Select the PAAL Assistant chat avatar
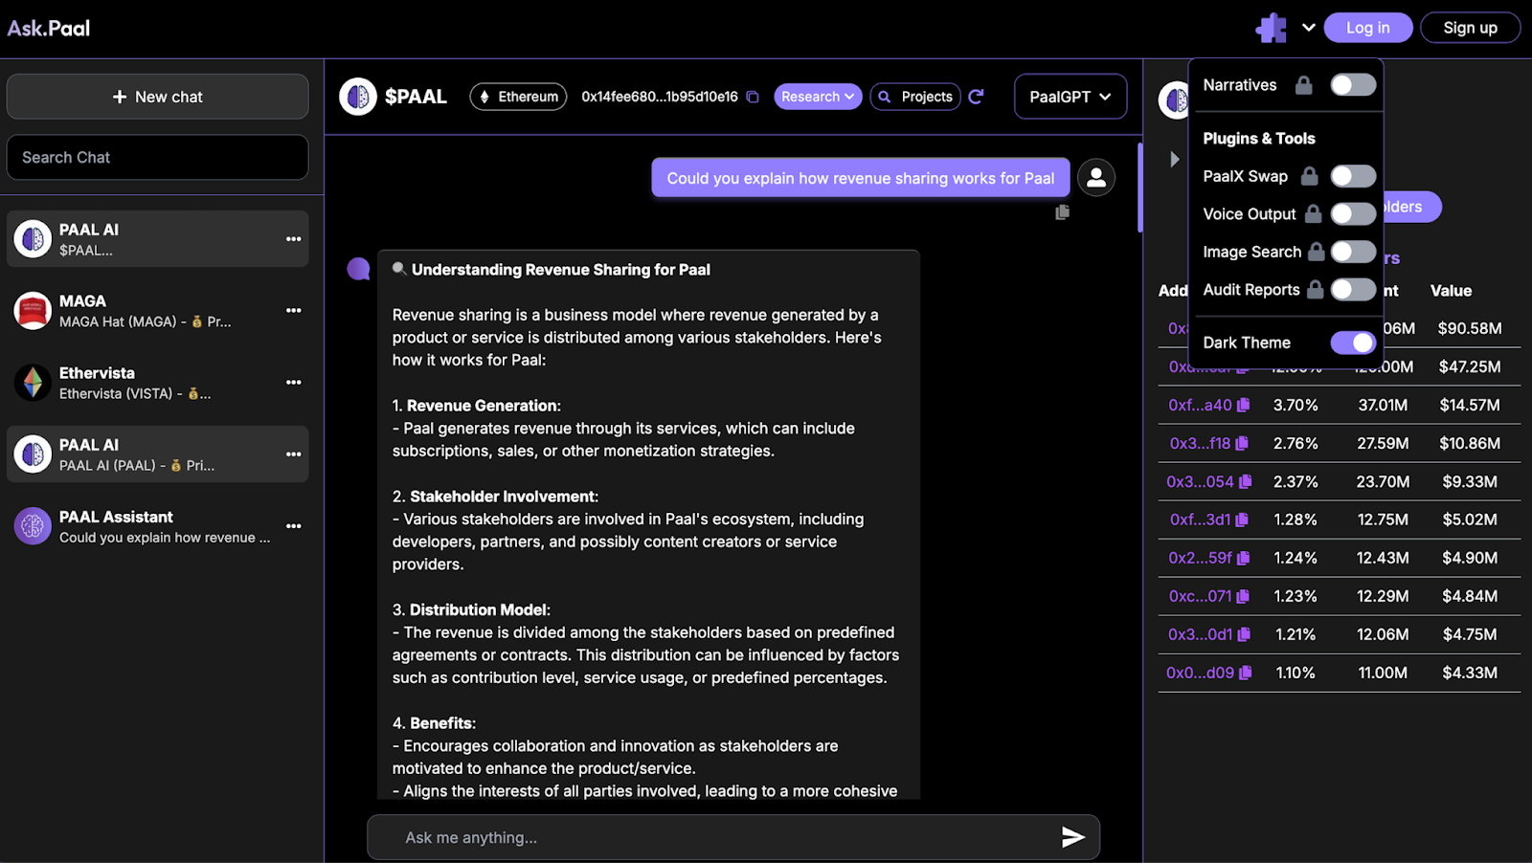The height and width of the screenshot is (863, 1532). [x=33, y=526]
